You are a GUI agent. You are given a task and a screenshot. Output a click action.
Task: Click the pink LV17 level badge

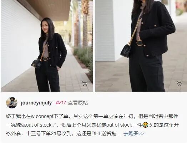(61, 103)
